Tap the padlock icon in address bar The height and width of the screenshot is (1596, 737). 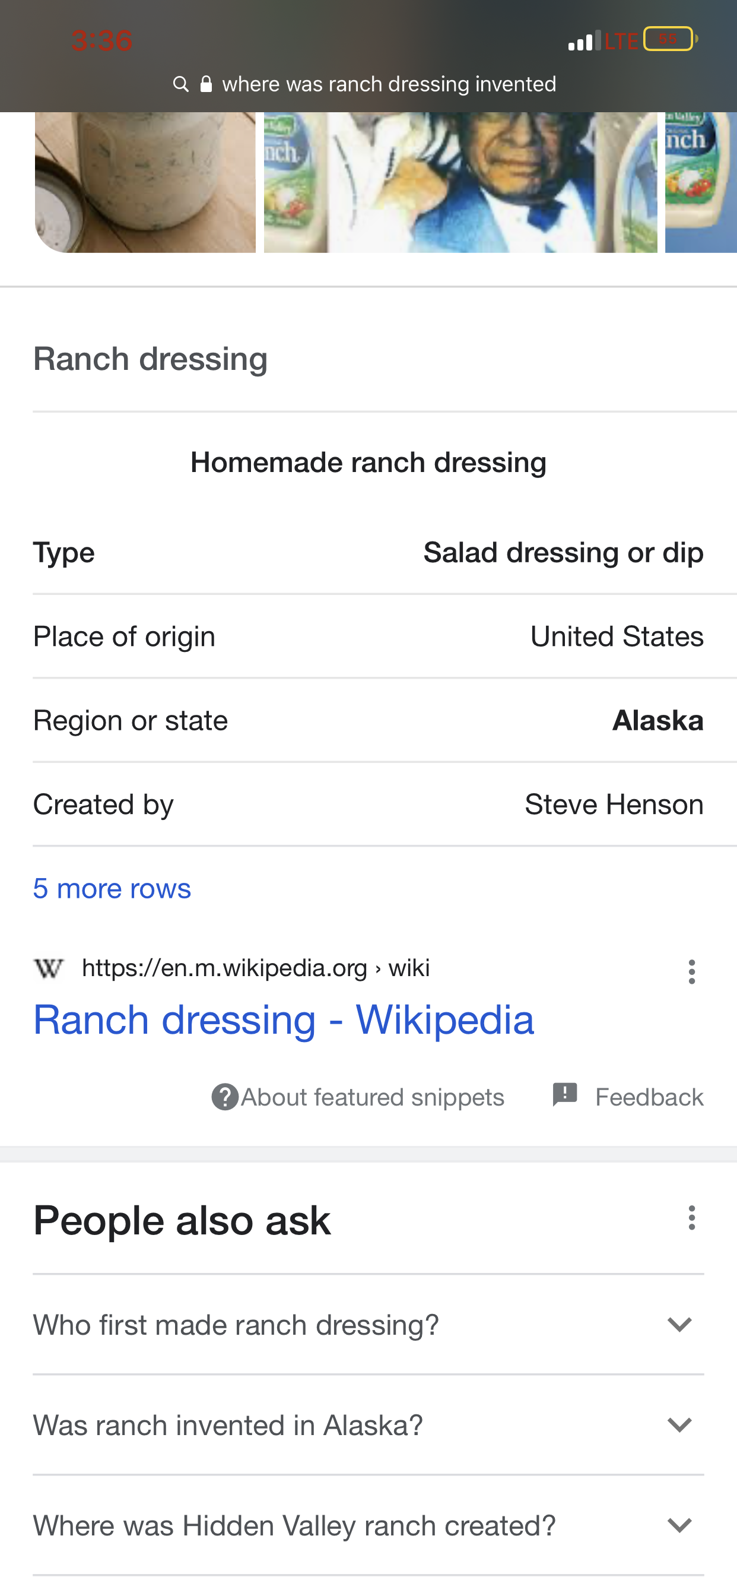(207, 84)
